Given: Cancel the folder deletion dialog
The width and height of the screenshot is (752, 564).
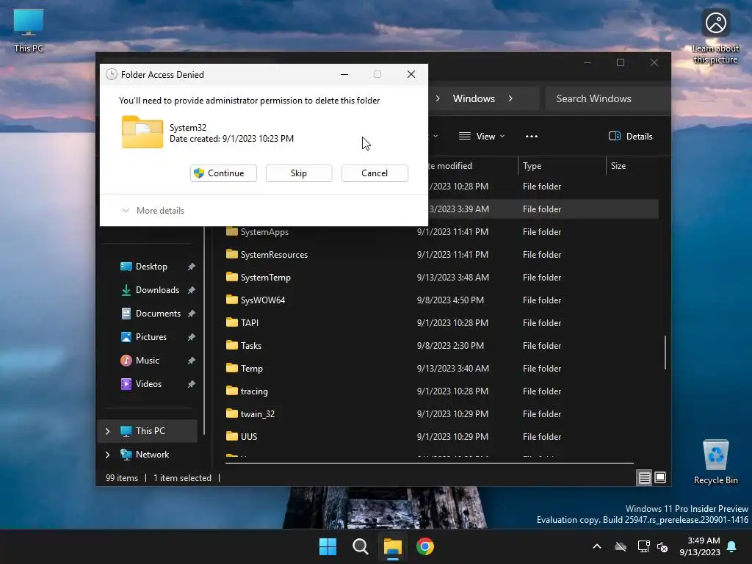Looking at the screenshot, I should tap(375, 173).
